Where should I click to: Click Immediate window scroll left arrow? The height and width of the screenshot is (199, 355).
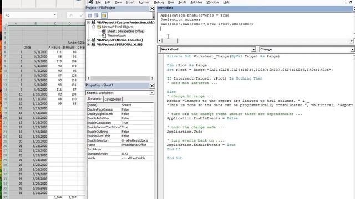tap(160, 40)
